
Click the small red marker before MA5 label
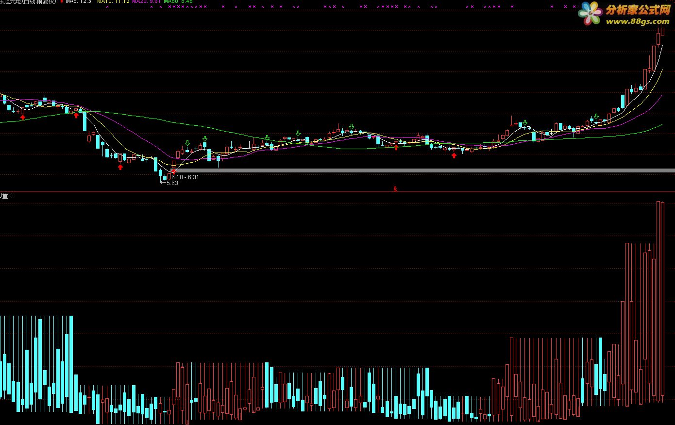pos(62,1)
